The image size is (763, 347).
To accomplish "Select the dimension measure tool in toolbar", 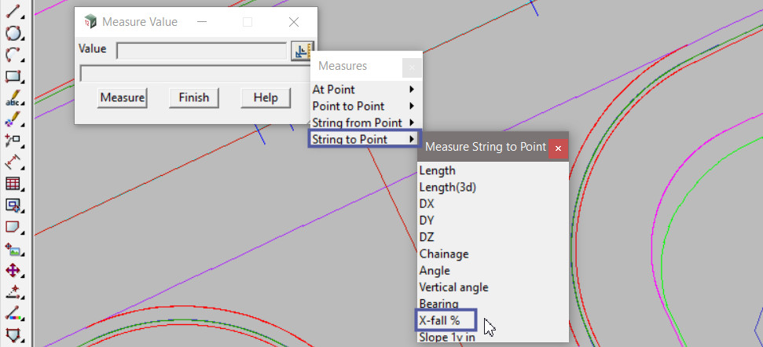I will (12, 163).
